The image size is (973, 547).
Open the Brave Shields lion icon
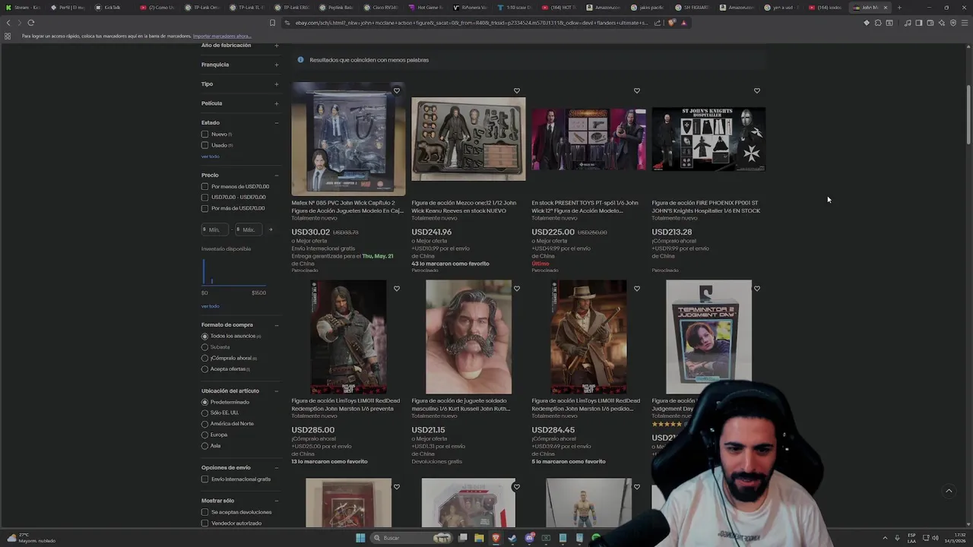tap(672, 23)
